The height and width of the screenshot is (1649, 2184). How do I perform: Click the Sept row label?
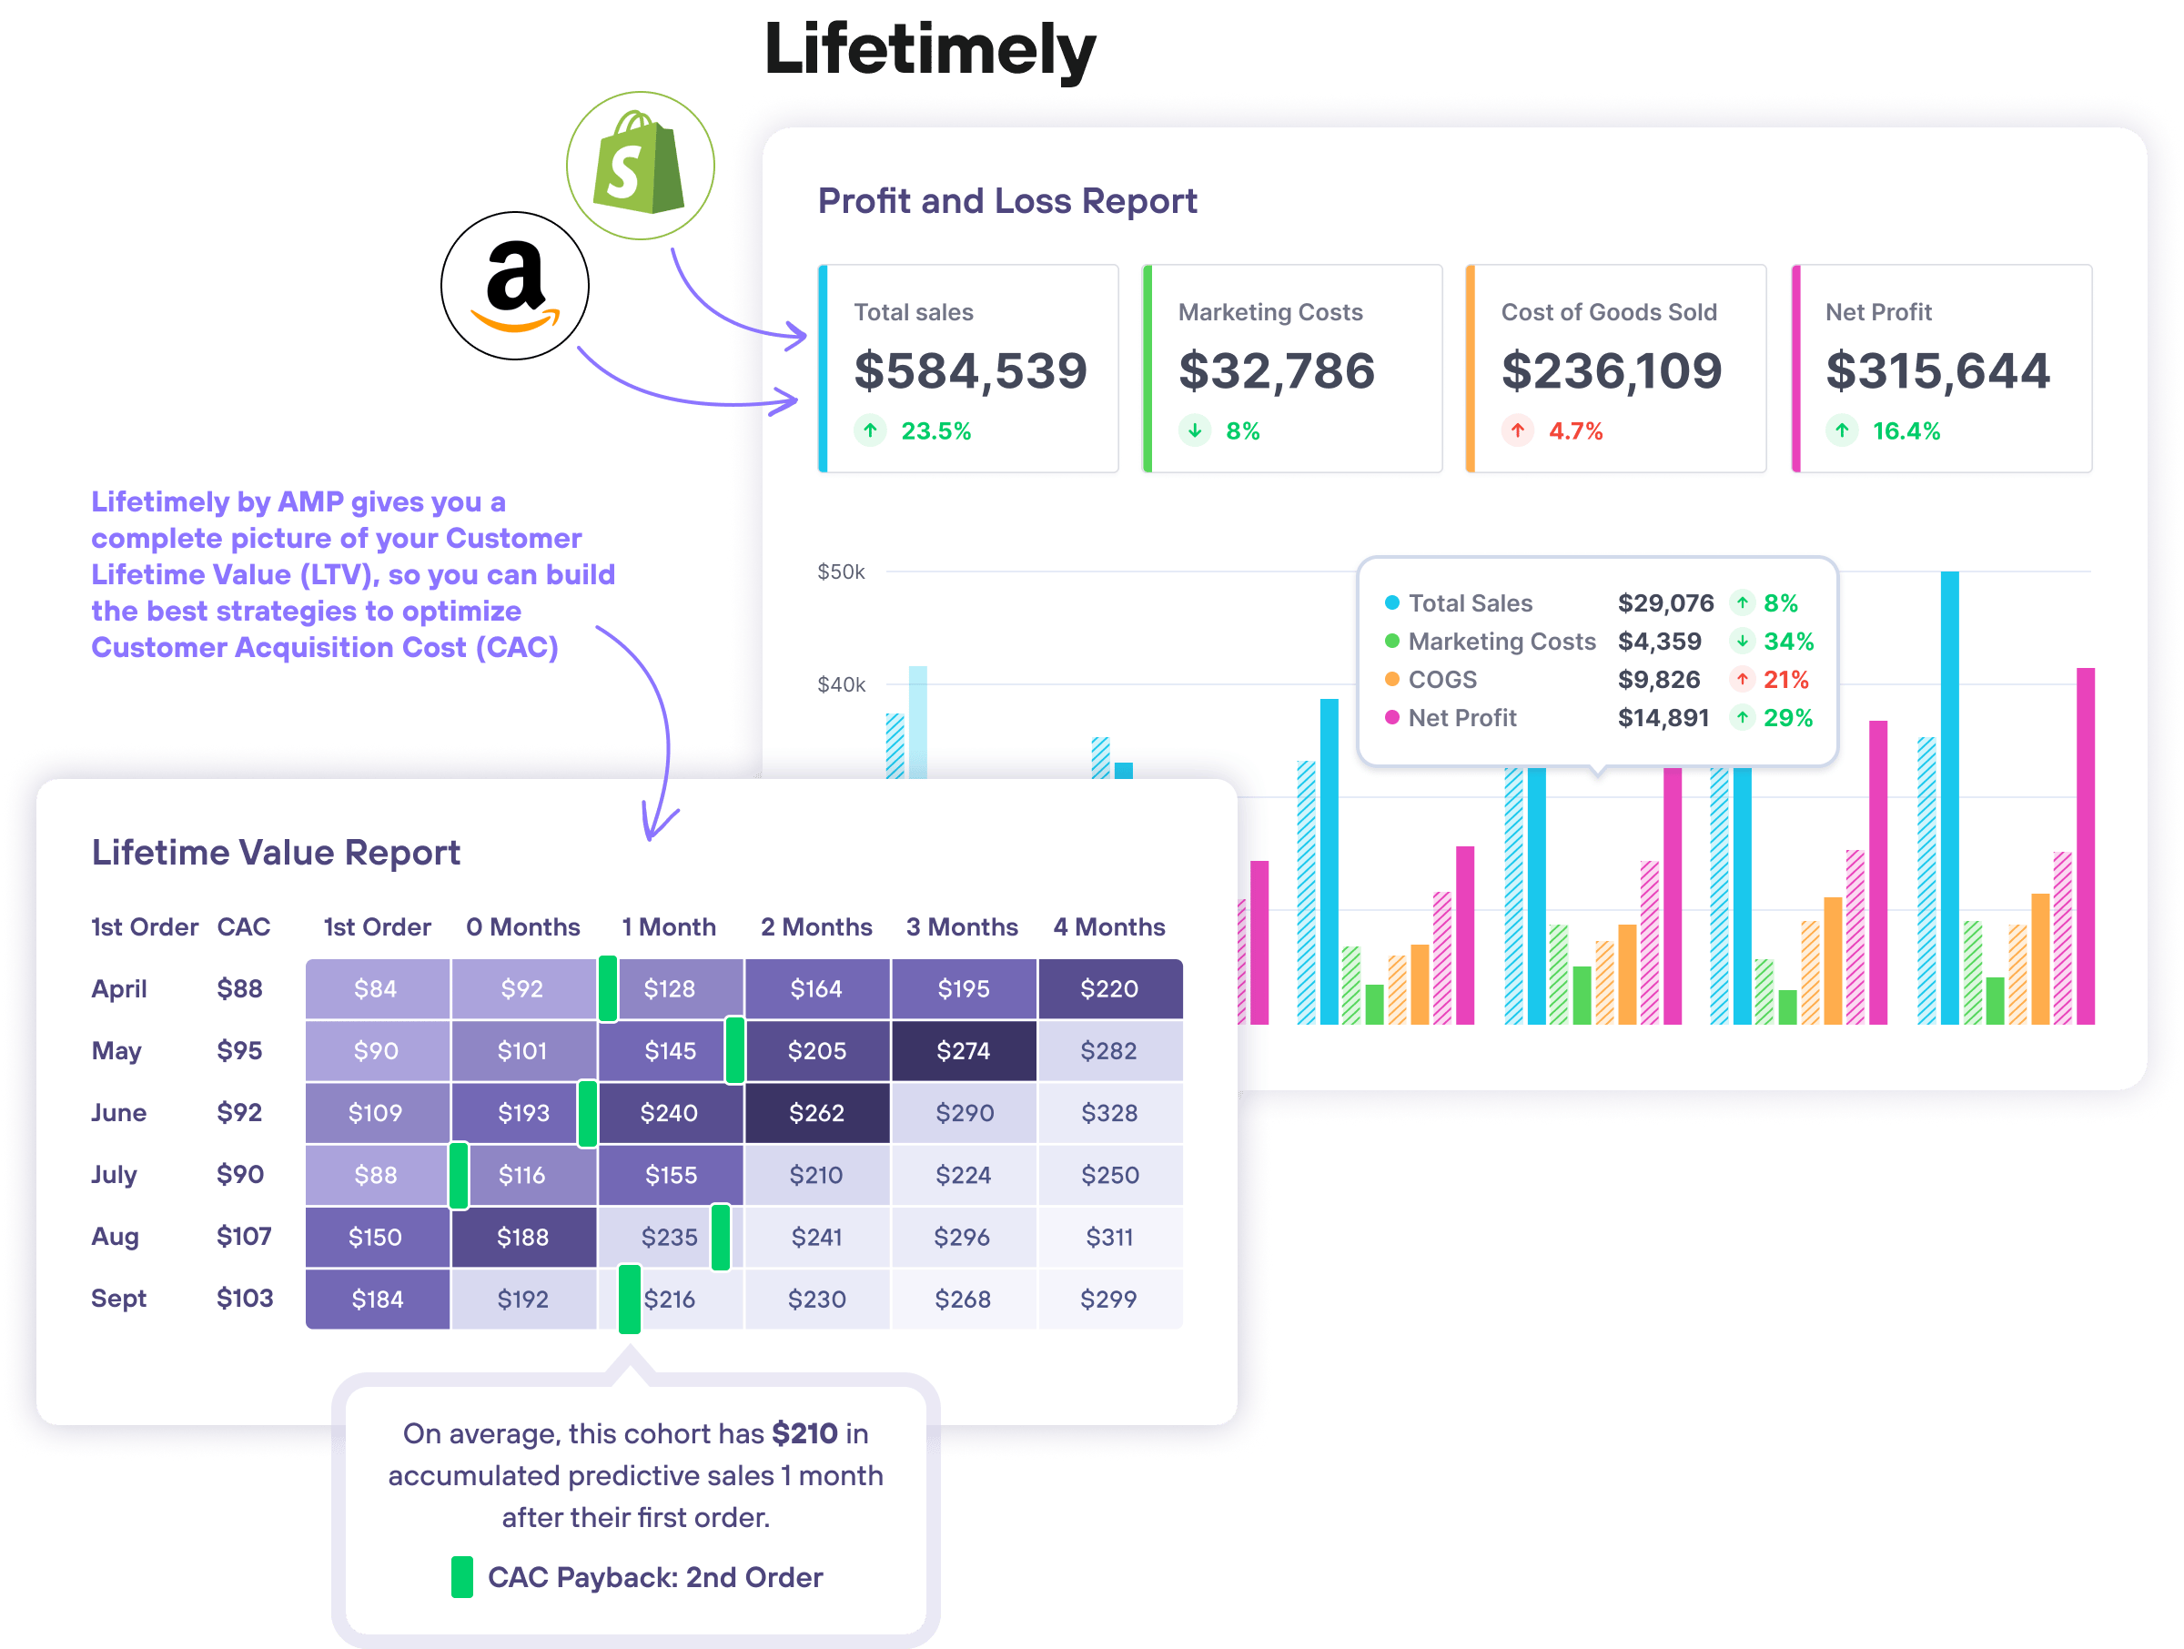coord(118,1299)
